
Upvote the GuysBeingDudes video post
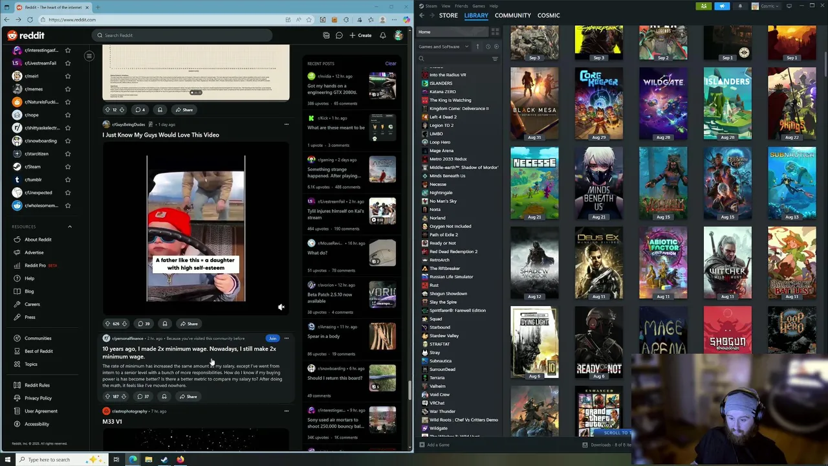107,324
